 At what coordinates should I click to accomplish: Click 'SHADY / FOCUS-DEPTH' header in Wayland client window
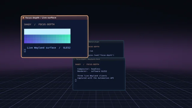coord(87,64)
